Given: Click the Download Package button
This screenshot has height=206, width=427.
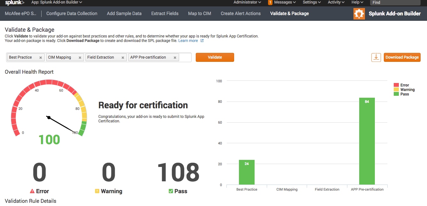Looking at the screenshot, I should click(402, 57).
